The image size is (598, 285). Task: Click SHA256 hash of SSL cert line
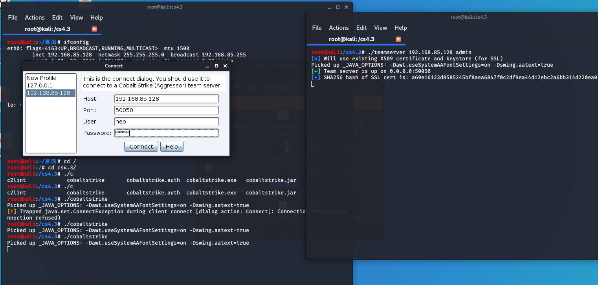coord(455,77)
